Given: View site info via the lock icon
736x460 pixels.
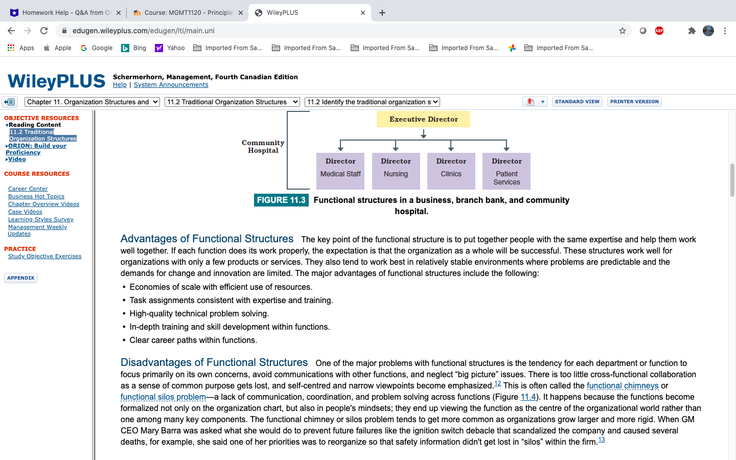Looking at the screenshot, I should click(x=64, y=31).
